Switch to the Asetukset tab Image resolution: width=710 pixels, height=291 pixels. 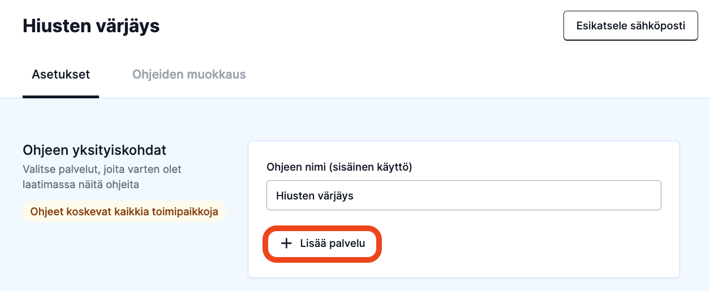coord(61,75)
